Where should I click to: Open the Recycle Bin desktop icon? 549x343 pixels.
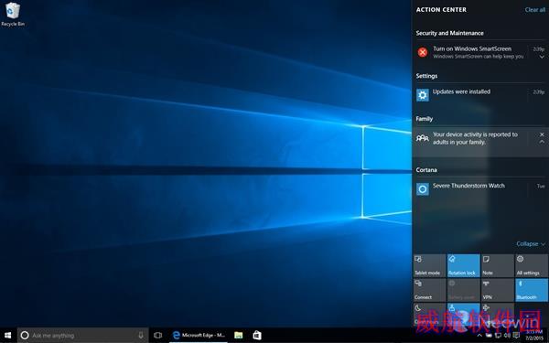13,14
